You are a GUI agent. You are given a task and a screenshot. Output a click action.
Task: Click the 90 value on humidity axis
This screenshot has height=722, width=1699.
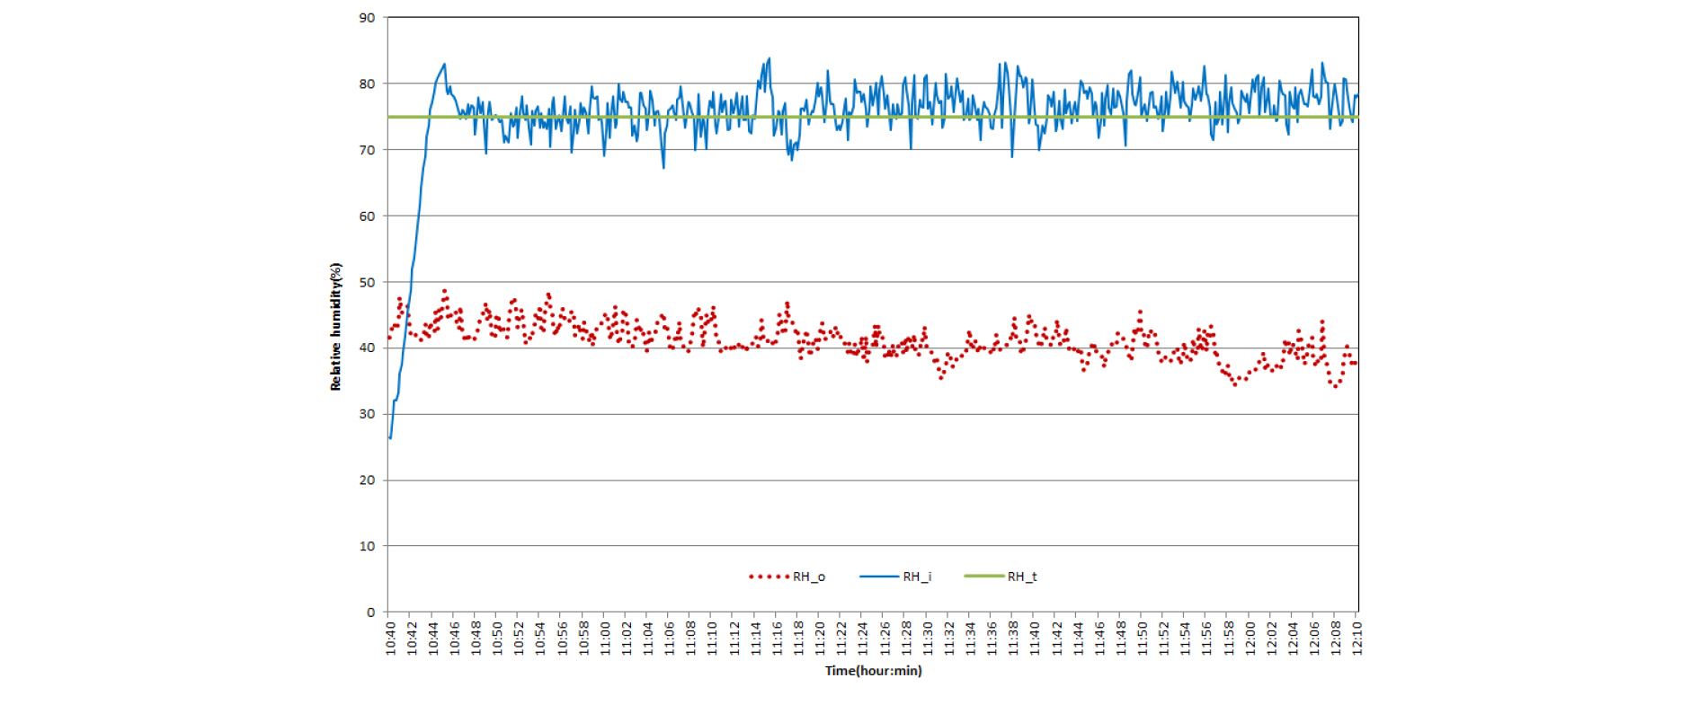tap(367, 18)
